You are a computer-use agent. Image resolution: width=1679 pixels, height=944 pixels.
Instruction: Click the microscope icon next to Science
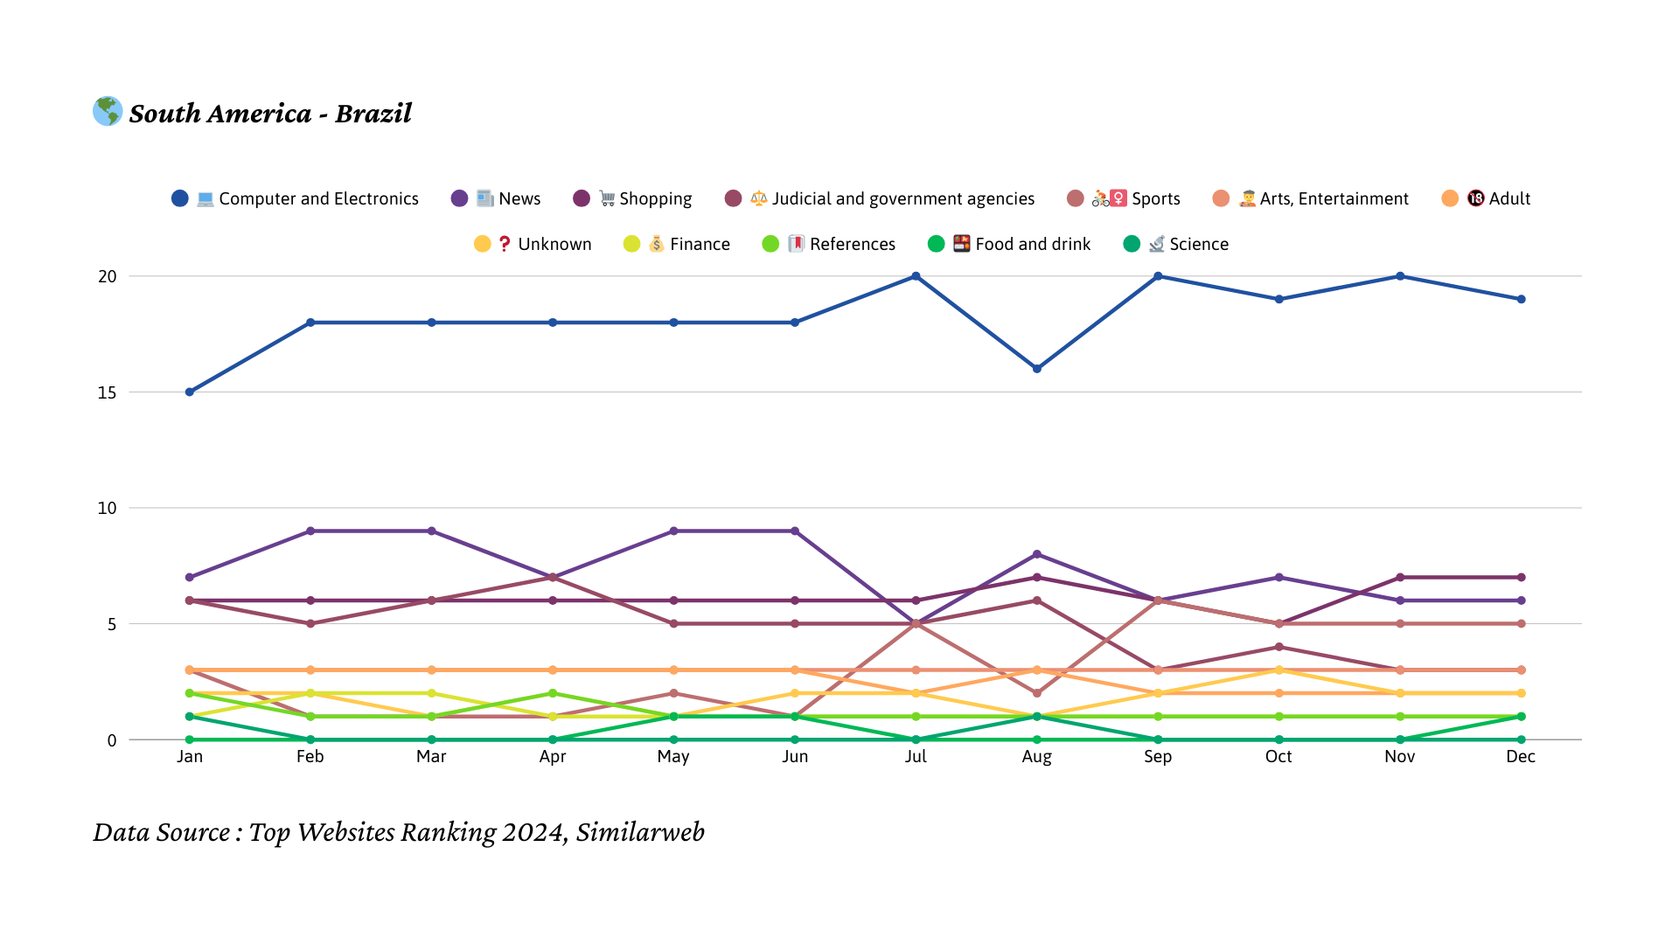pyautogui.click(x=1157, y=245)
